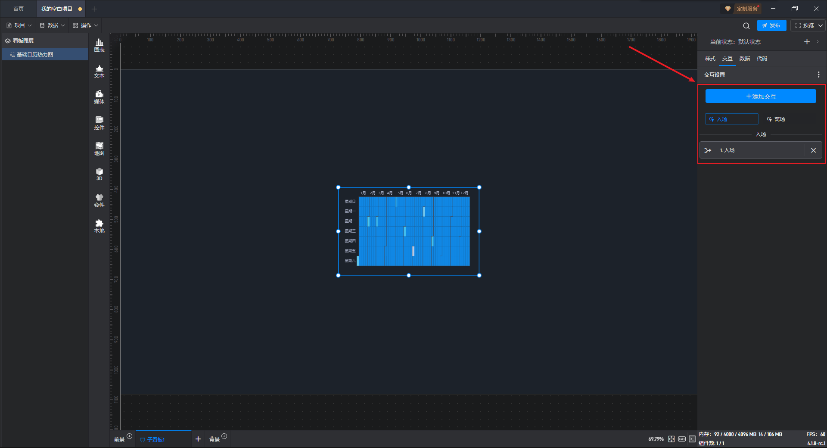The width and height of the screenshot is (827, 448).
Task: Click the plus circle beside 前景
Action: point(129,436)
